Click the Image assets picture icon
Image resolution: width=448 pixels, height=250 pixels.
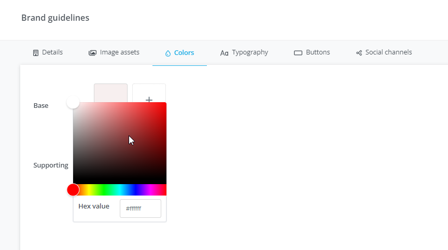[x=93, y=53]
